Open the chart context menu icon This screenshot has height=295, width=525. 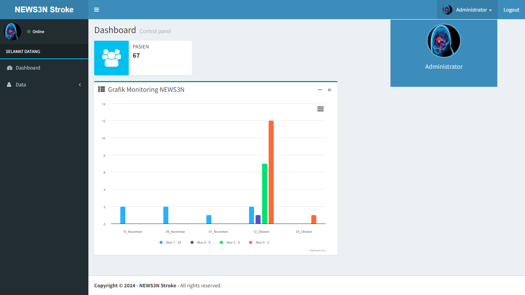320,109
